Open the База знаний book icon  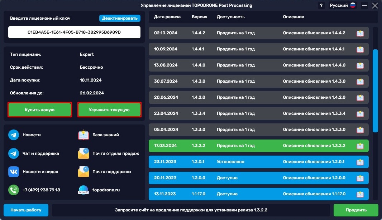click(83, 135)
